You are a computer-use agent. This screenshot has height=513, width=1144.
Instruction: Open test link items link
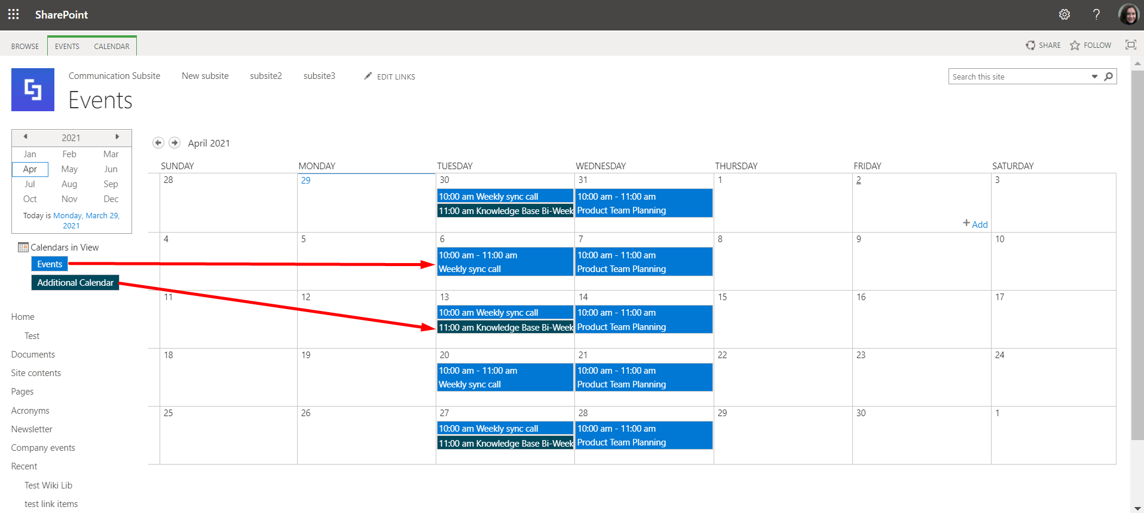tap(51, 504)
